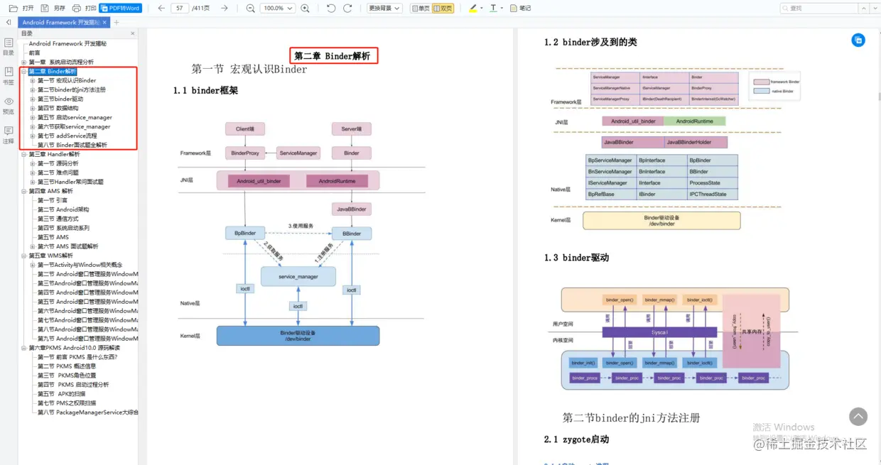This screenshot has width=881, height=465.
Task: Select 第七节 addService流程 outline entry
Action: [67, 136]
